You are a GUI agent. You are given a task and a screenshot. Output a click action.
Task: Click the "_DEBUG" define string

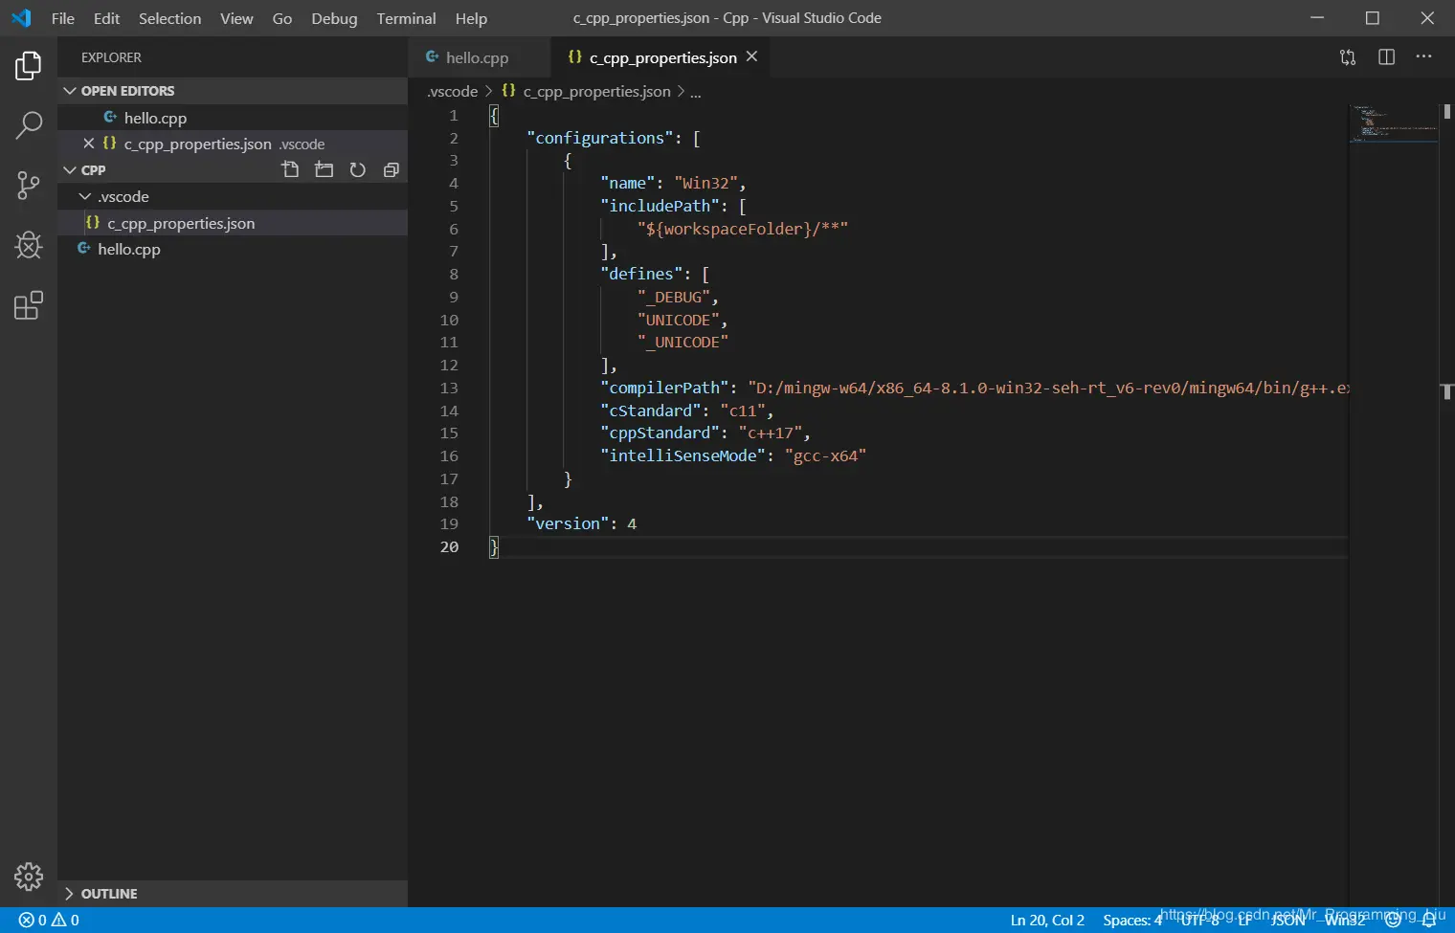pos(674,297)
